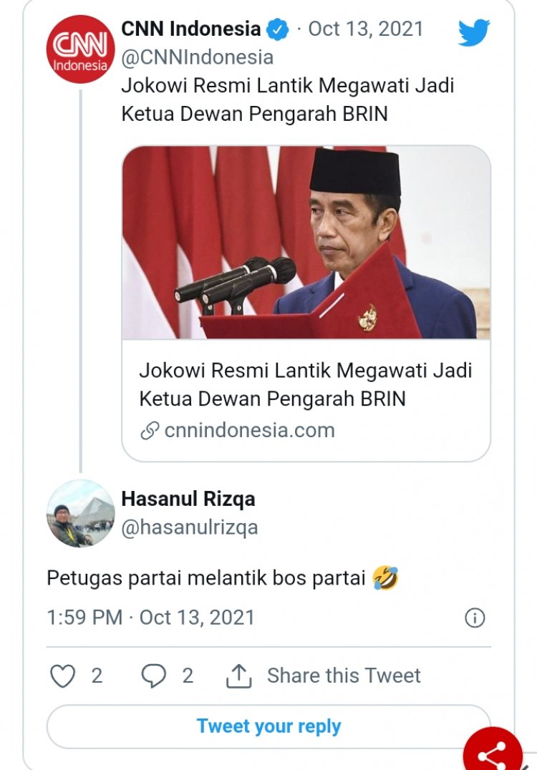Viewport: 537px width, 770px height.
Task: Click the blue verified badge
Action: tap(278, 30)
